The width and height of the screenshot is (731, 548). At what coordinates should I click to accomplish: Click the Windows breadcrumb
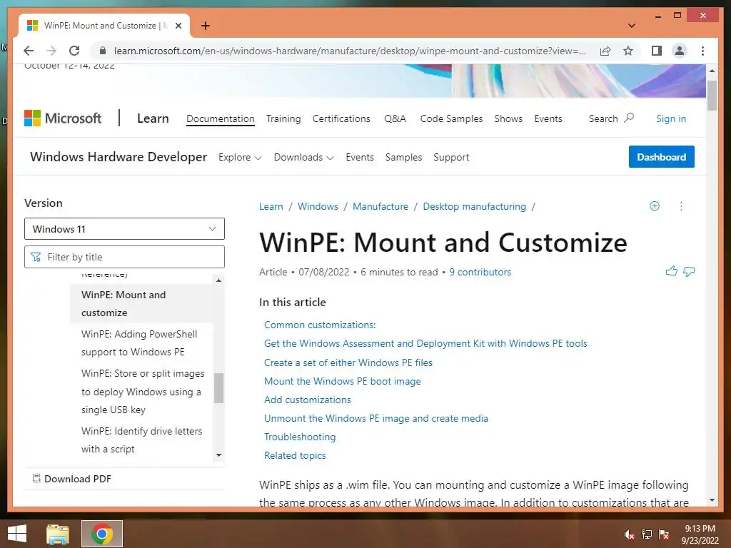[x=318, y=206]
